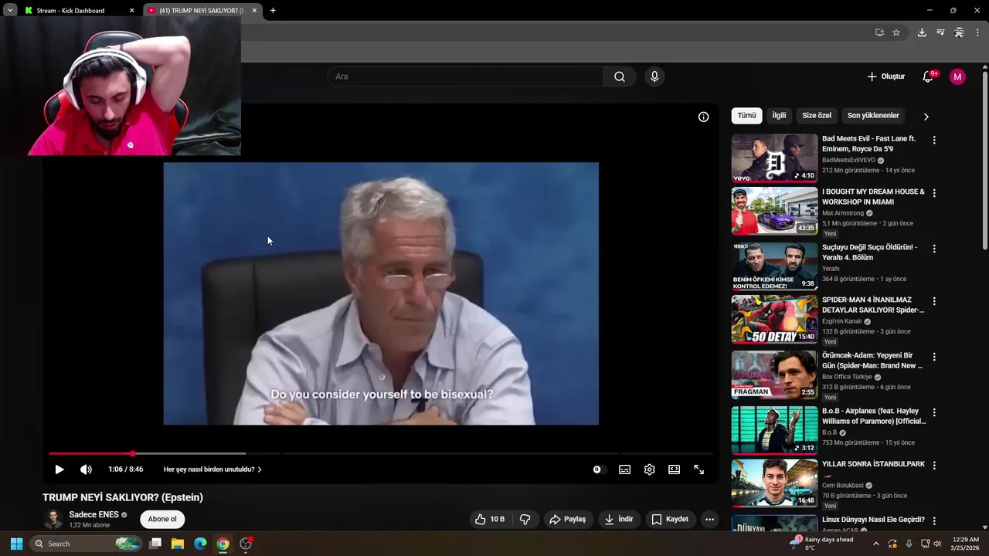Open Sadece ENES channel avatar
The height and width of the screenshot is (556, 989).
[53, 519]
